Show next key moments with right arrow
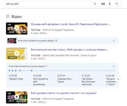This screenshot has height=106, width=127. (118, 79)
